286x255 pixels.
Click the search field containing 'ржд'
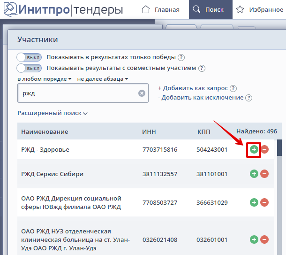click(x=83, y=93)
